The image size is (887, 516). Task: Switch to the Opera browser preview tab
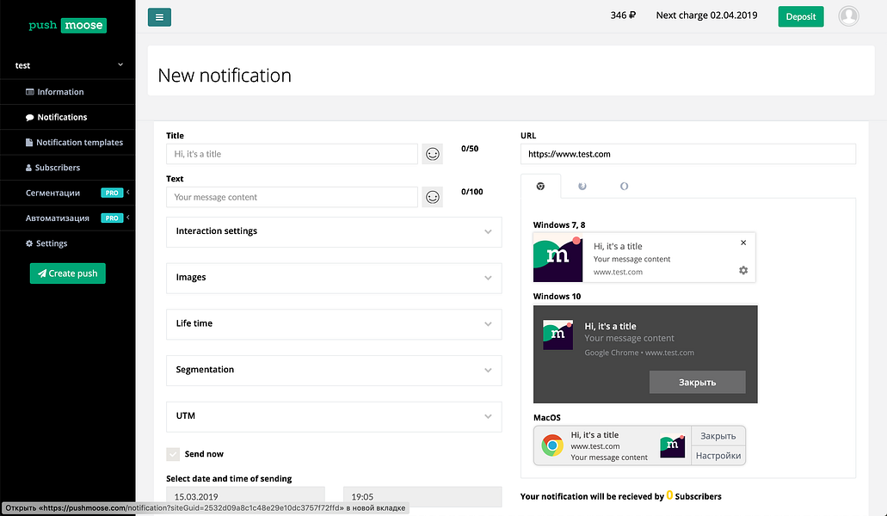(x=624, y=186)
